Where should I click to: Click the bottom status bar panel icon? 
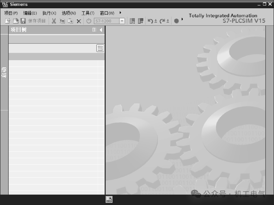tap(109, 199)
